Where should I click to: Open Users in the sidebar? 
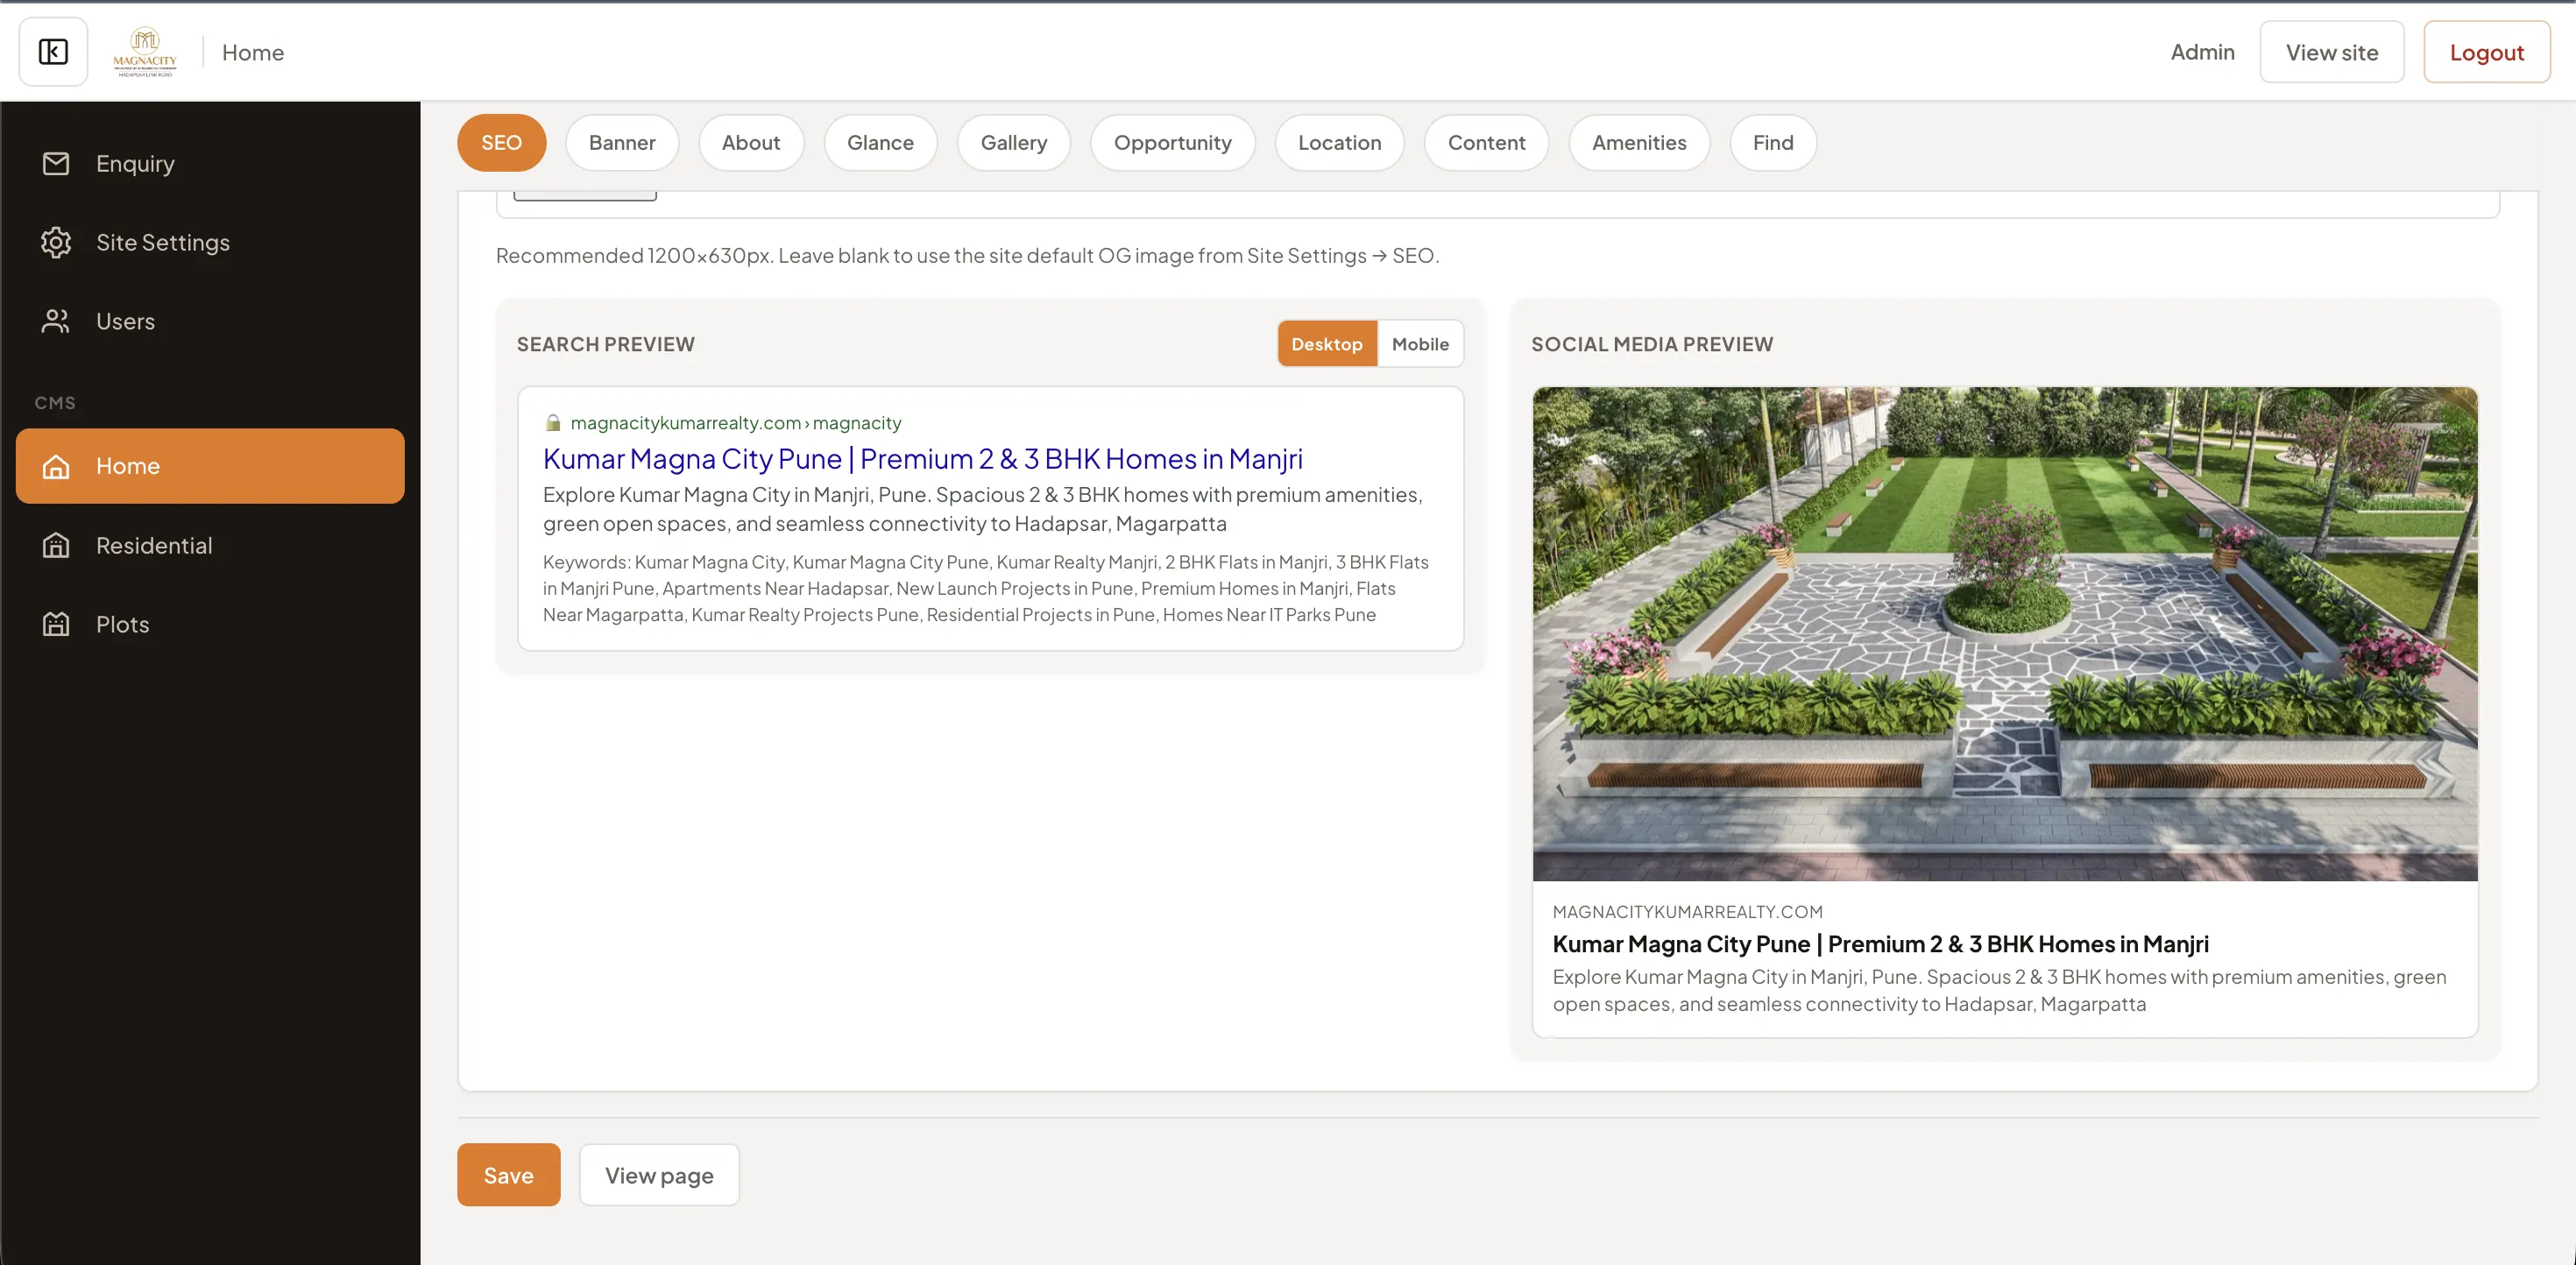pos(210,321)
